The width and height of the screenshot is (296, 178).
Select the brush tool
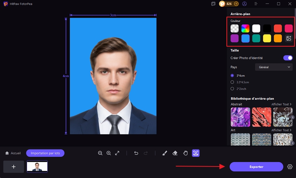click(x=165, y=153)
